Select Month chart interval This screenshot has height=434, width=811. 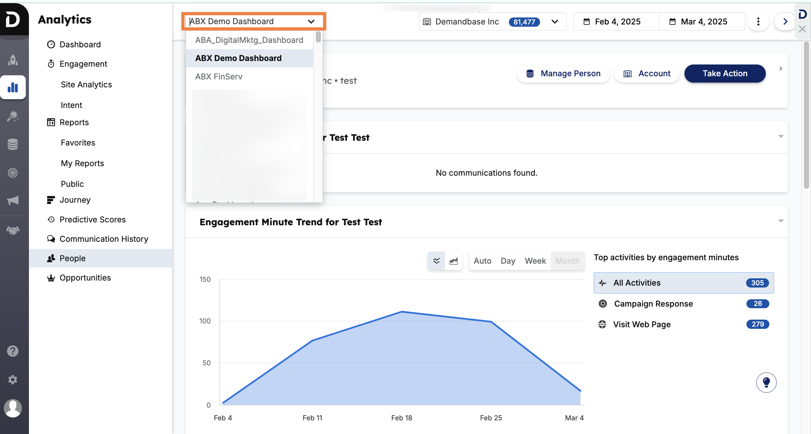(567, 261)
